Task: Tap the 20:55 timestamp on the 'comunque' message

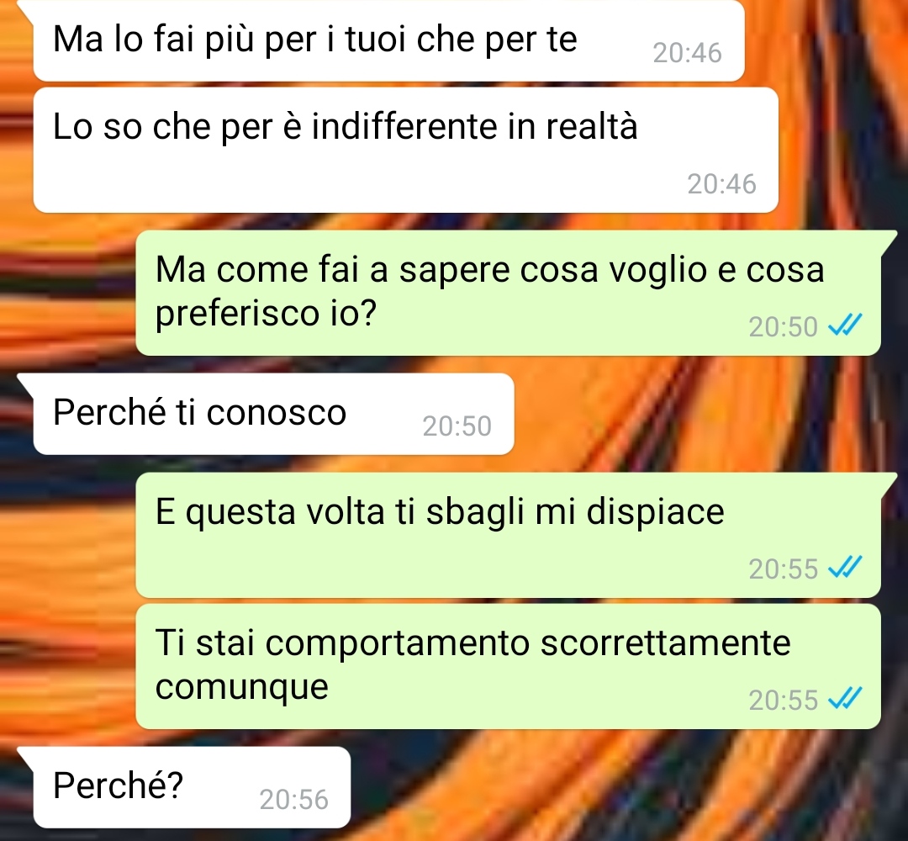Action: pyautogui.click(x=783, y=701)
